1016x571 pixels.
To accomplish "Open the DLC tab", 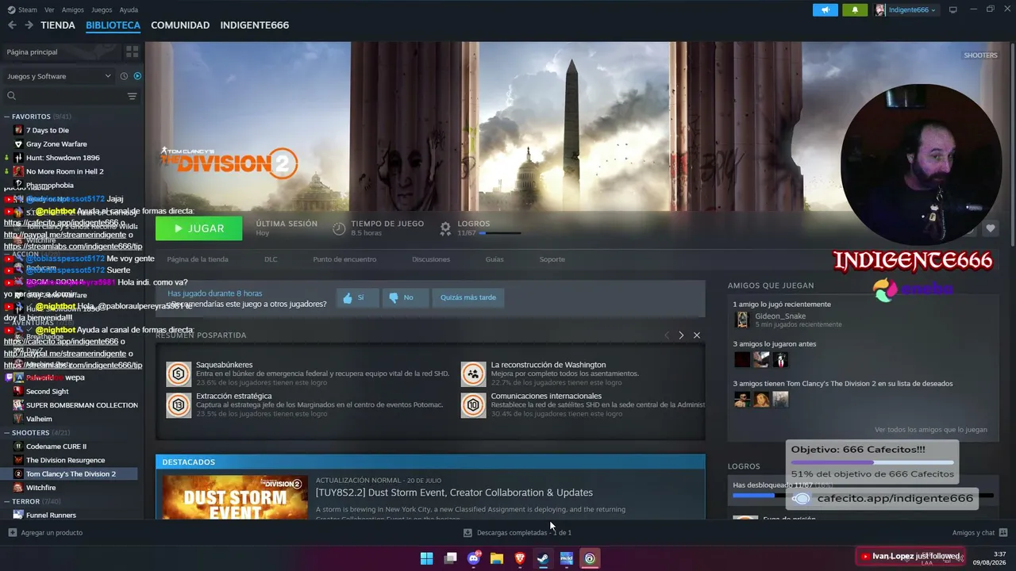I will [x=271, y=259].
